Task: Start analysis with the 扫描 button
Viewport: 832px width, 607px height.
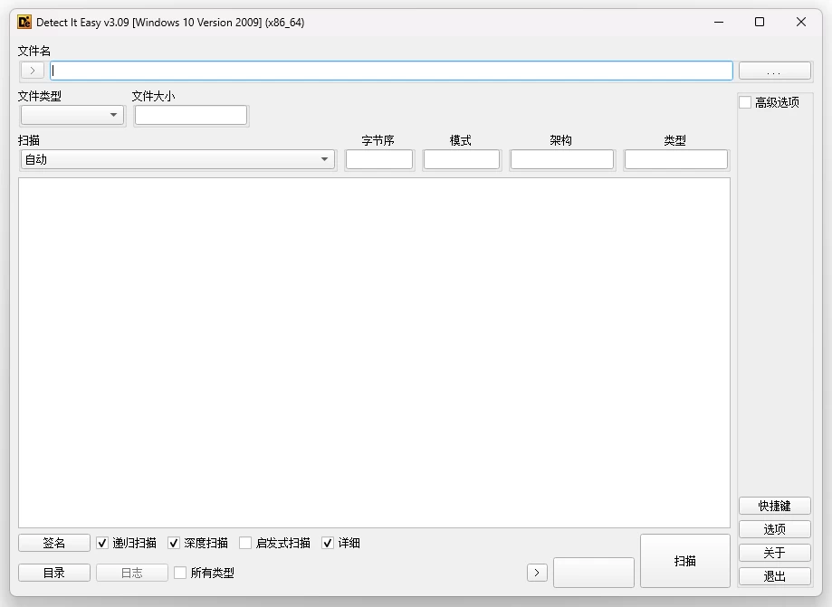Action: pyautogui.click(x=685, y=560)
